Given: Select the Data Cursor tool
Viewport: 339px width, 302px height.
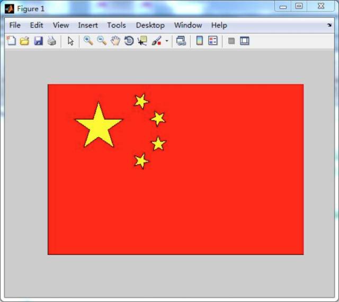Looking at the screenshot, I should [x=142, y=41].
